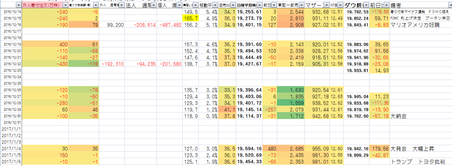This screenshot has width=452, height=166.
Task: Open the date column filter dropdown
Action: [18, 5]
